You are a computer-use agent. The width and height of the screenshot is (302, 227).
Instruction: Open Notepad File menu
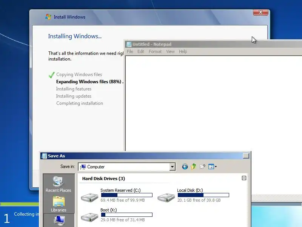pyautogui.click(x=130, y=51)
